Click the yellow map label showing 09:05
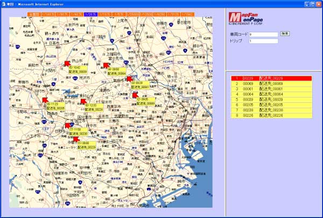Image resolution: width=323 pixels, height=218 pixels. (146, 102)
